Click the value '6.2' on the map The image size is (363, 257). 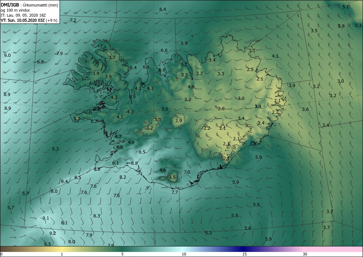click(94, 121)
